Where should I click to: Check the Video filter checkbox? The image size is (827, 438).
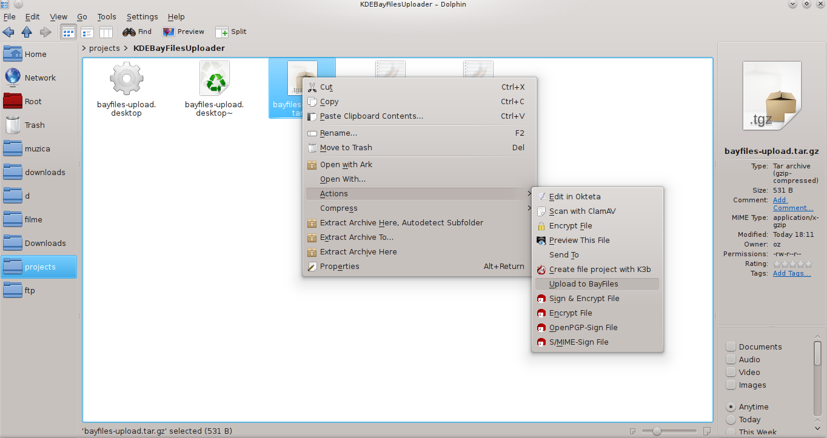tap(731, 372)
